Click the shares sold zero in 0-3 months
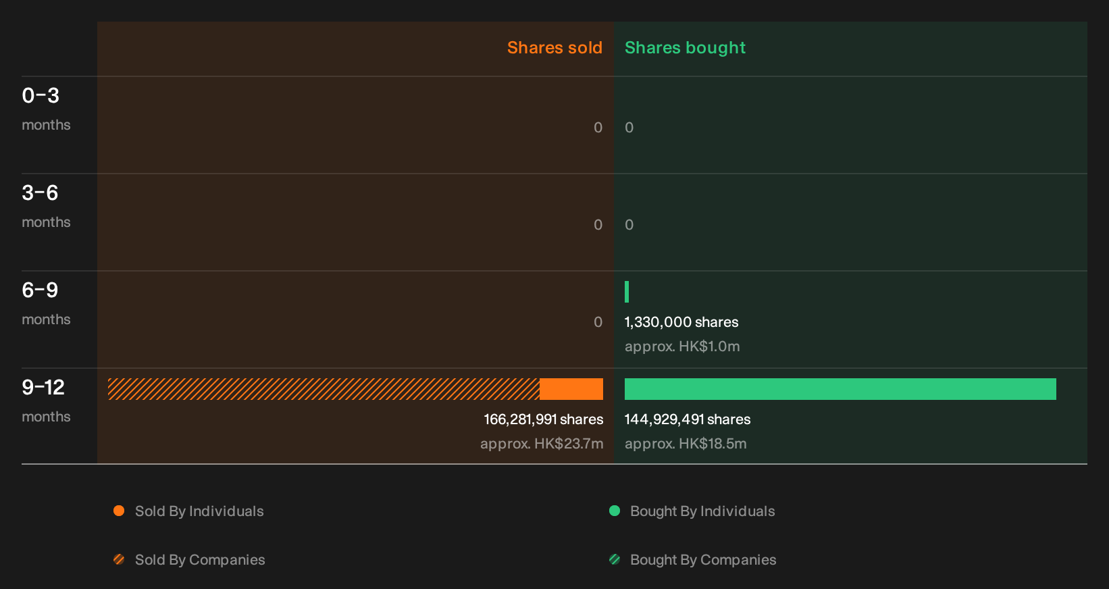 (598, 128)
